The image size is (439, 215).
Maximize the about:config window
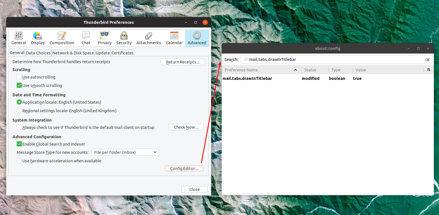point(418,48)
